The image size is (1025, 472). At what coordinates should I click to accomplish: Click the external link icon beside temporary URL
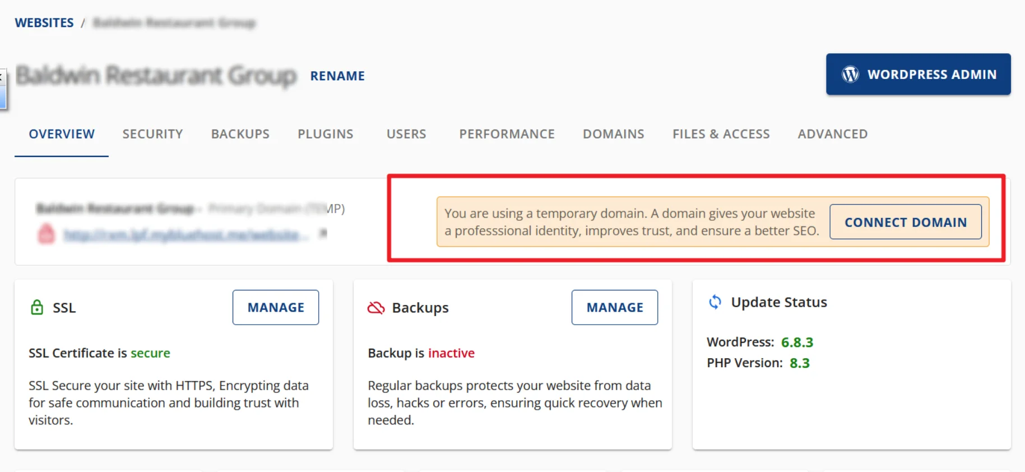[323, 233]
